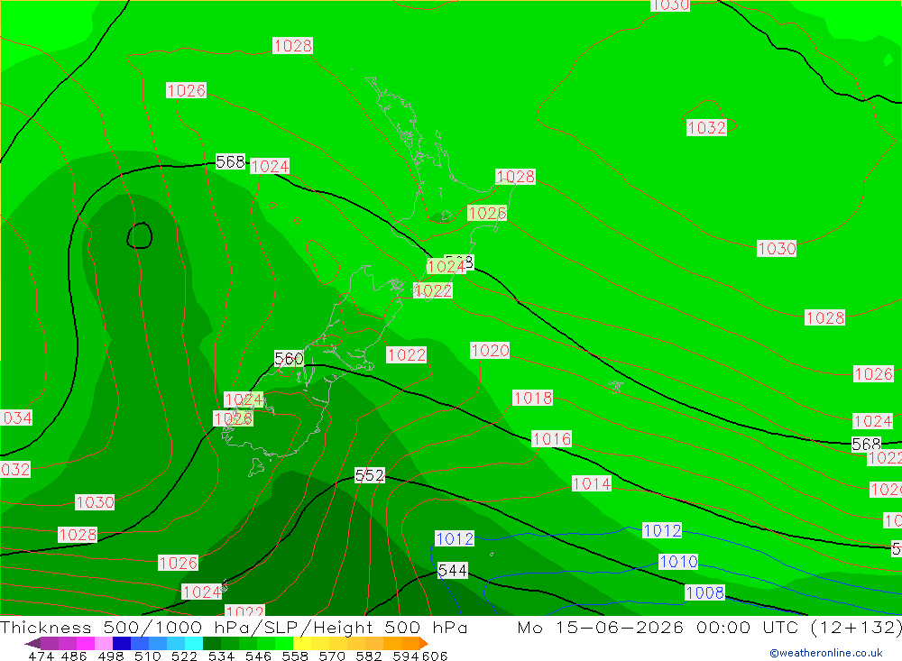
Task: Select the red 1020 isobar label
Action: coord(490,351)
